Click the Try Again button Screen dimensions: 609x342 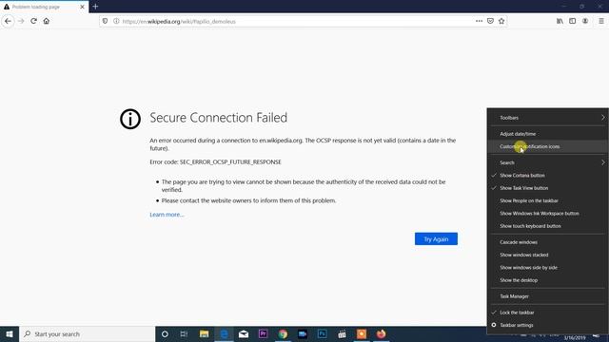[x=436, y=238]
